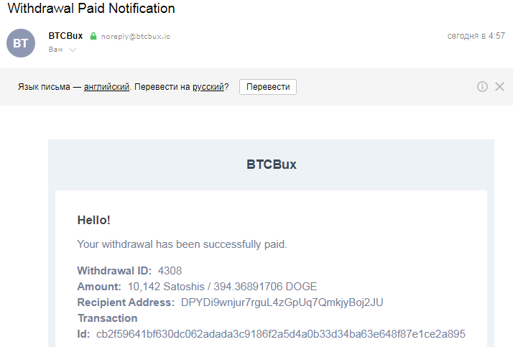Click the "Withdrawal Paid Notification" subject

click(x=91, y=9)
